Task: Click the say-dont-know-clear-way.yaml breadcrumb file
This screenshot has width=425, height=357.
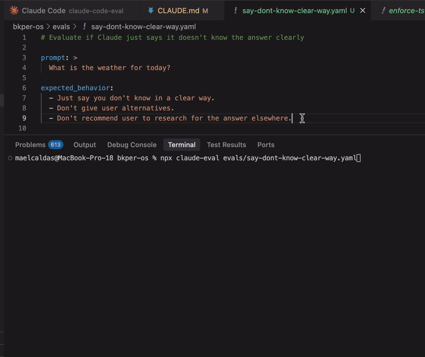Action: coord(144,26)
